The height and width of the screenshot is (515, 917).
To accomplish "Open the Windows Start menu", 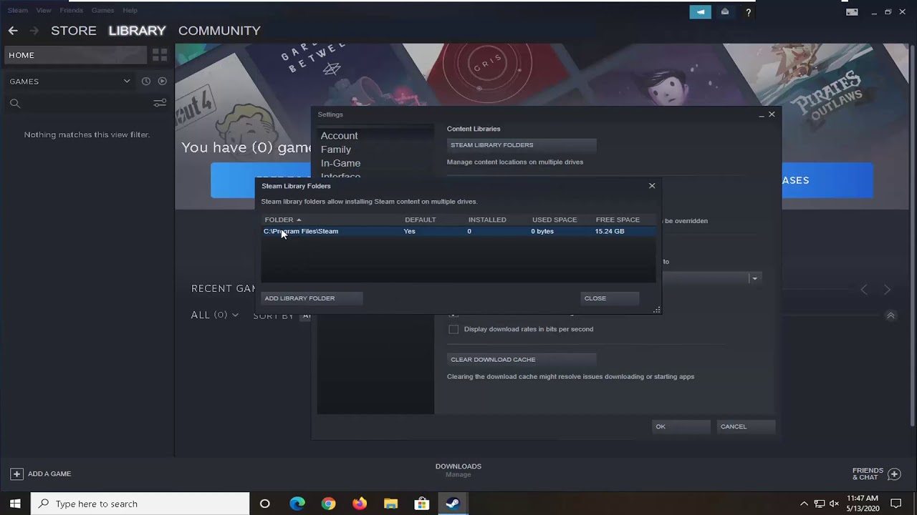I will point(15,504).
